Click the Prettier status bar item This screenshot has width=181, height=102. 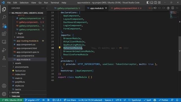pyautogui.click(x=163, y=100)
